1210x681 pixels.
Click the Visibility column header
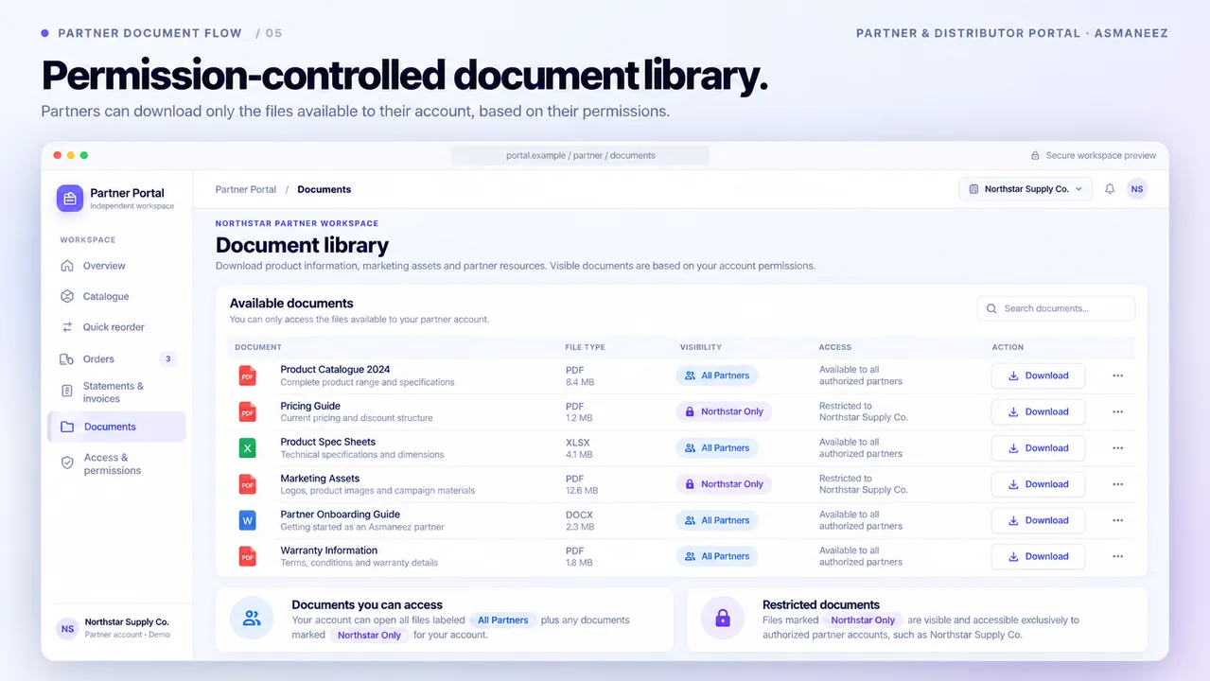(x=700, y=347)
